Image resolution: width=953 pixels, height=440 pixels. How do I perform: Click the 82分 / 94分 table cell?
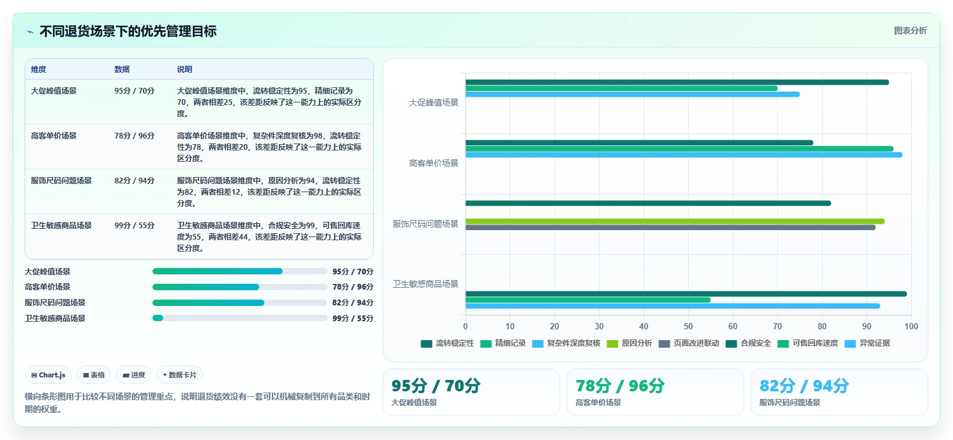(135, 180)
